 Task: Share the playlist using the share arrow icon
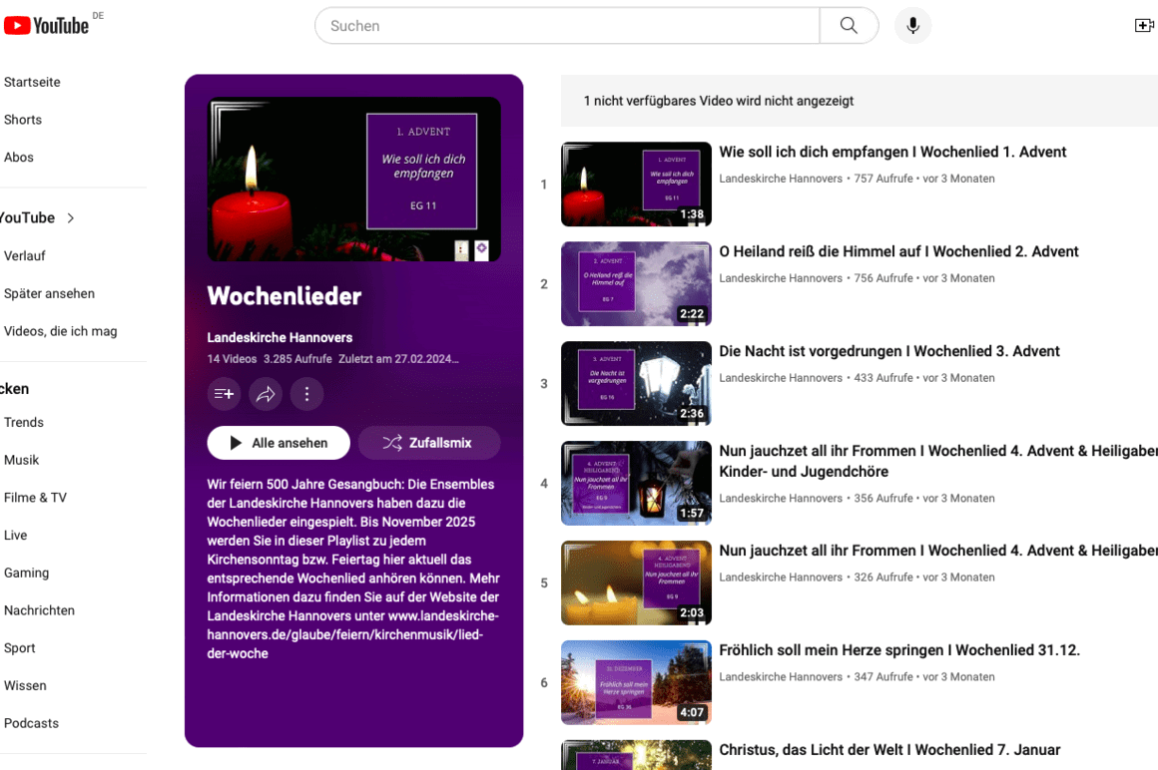[x=265, y=394]
